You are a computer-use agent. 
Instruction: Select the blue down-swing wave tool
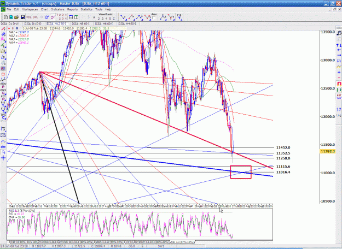point(123,17)
